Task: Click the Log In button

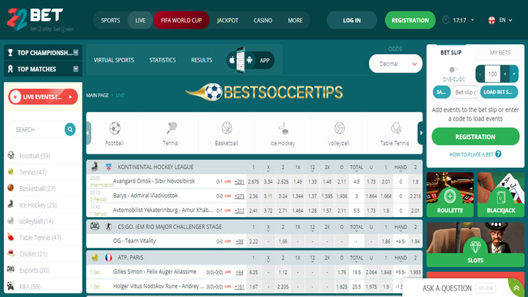Action: [x=352, y=20]
